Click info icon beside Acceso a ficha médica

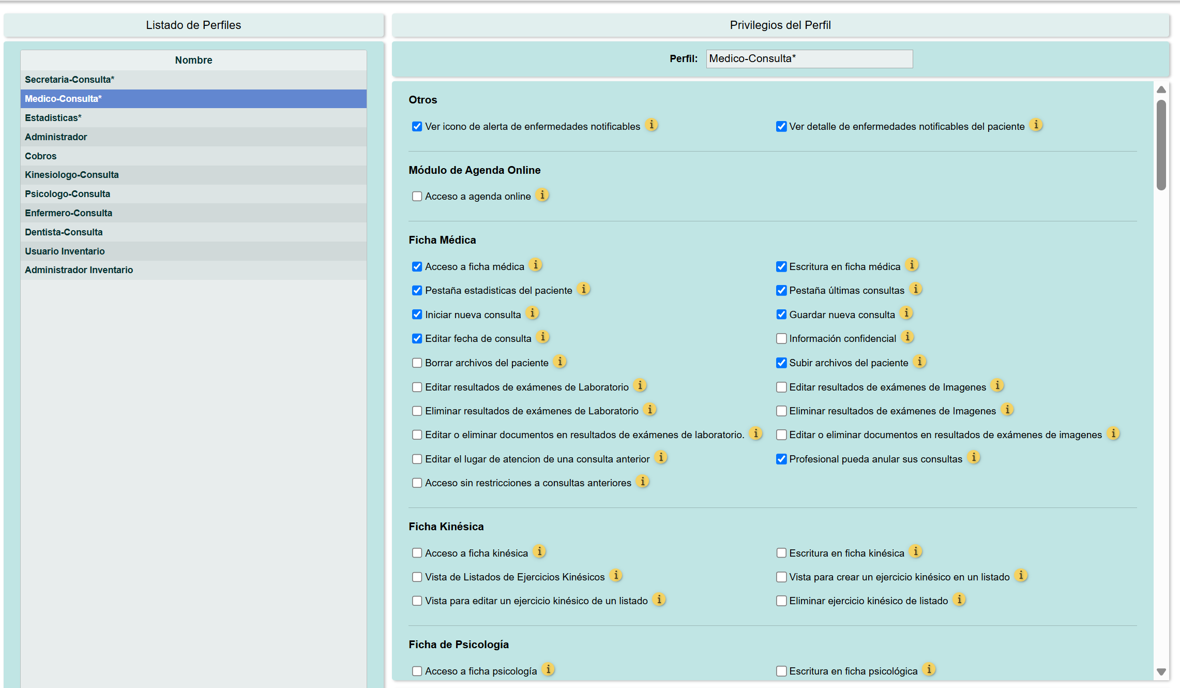[536, 265]
